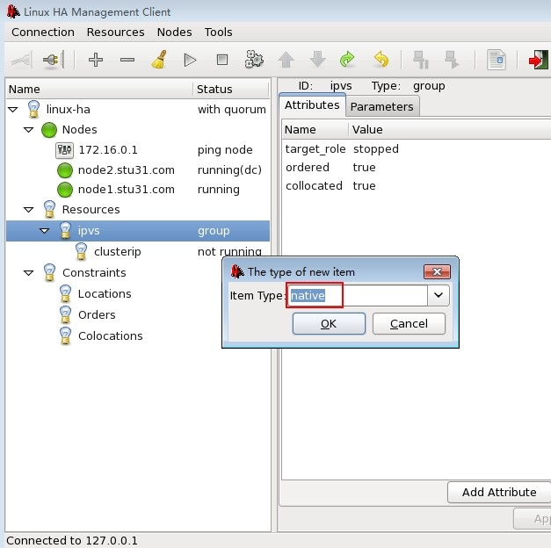Viewport: 551px width, 548px height.
Task: Click the stopped value cell
Action: 375,149
